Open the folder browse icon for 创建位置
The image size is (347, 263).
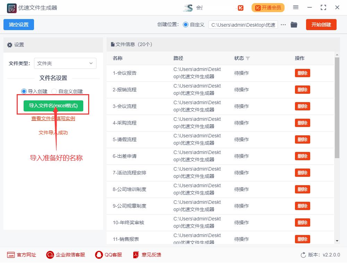point(294,25)
